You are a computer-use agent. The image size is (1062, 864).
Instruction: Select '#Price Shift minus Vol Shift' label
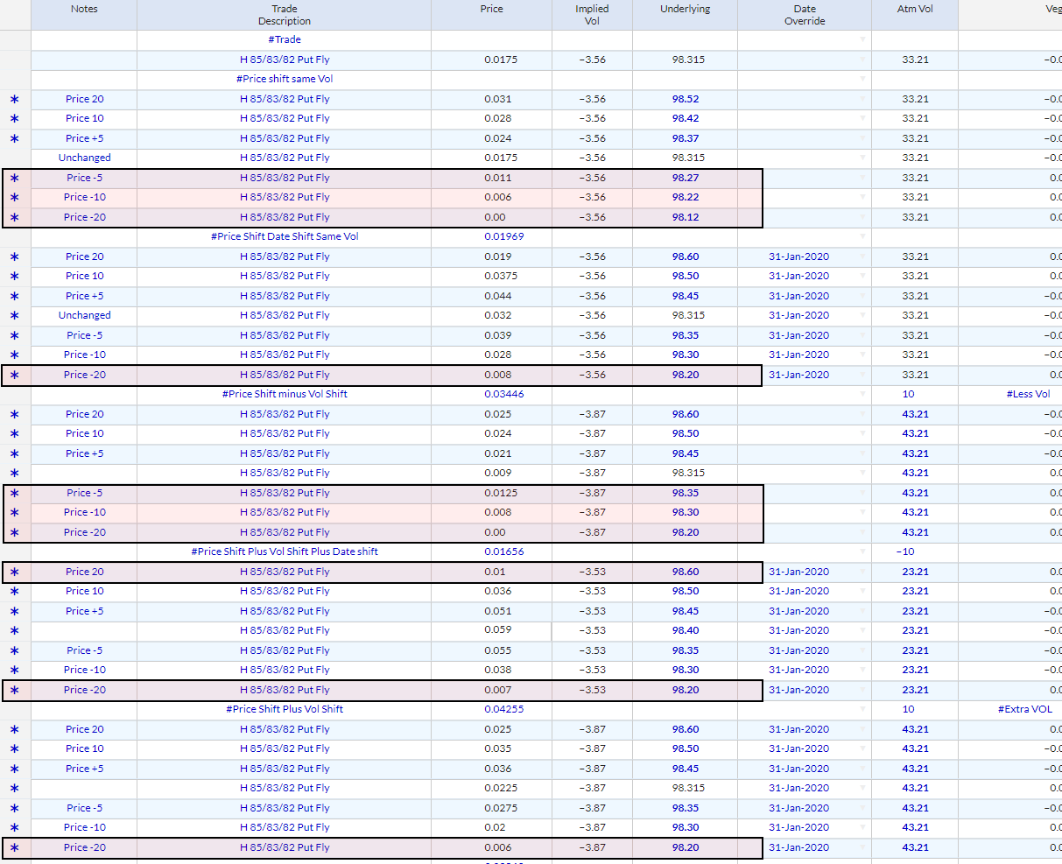(285, 395)
